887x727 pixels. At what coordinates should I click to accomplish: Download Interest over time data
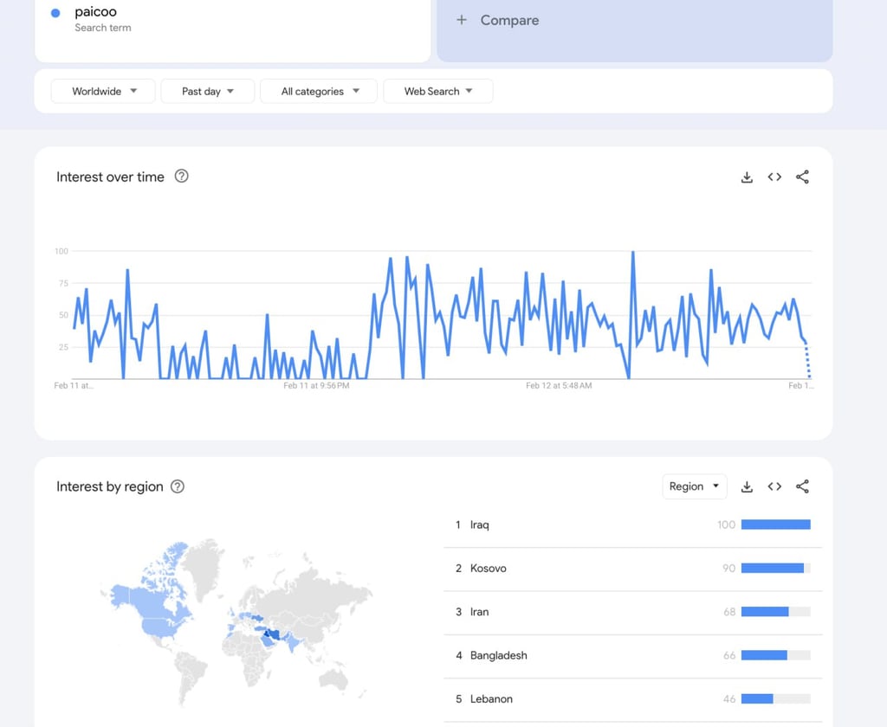click(747, 177)
